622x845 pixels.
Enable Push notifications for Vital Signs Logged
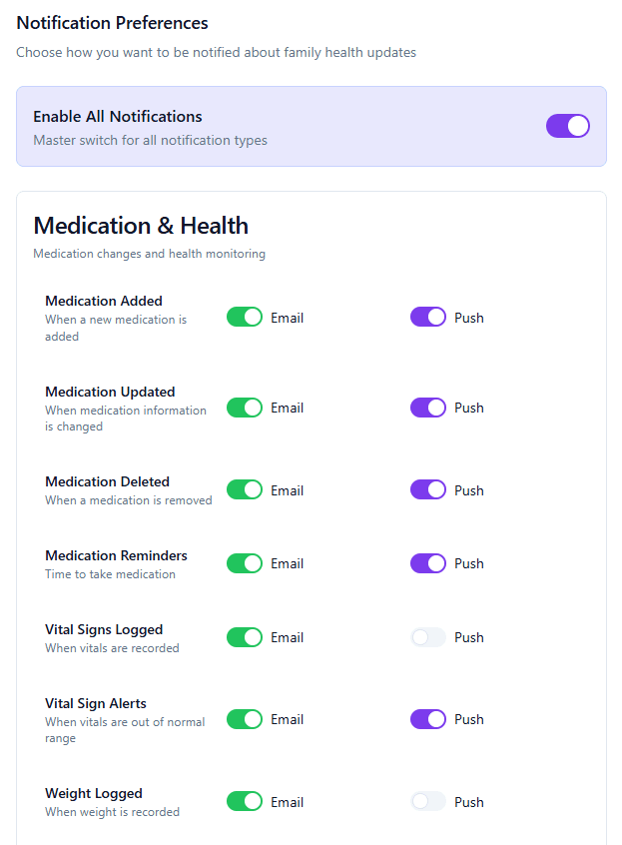(x=427, y=637)
